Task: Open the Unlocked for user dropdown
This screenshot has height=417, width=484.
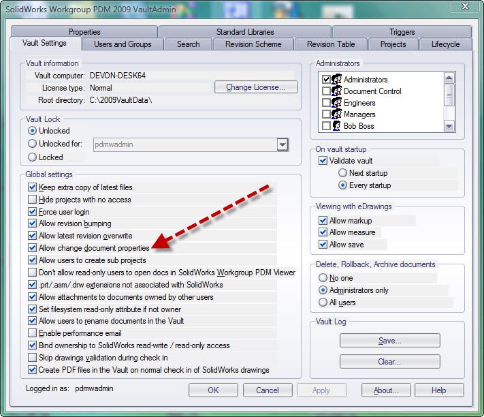Action: point(283,144)
